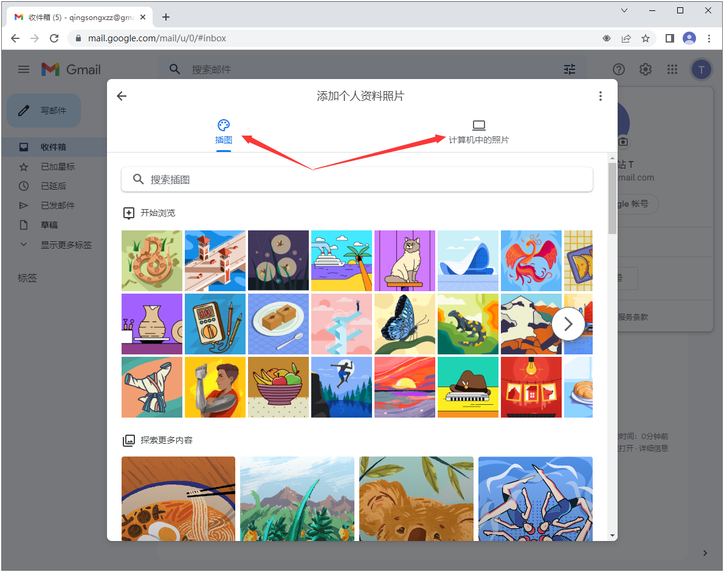Open the Chrome profile avatar

point(689,38)
